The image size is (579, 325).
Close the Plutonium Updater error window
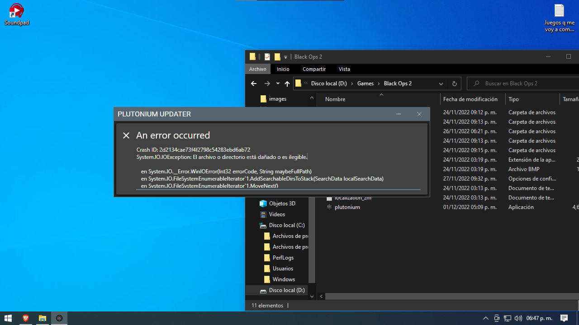click(419, 114)
